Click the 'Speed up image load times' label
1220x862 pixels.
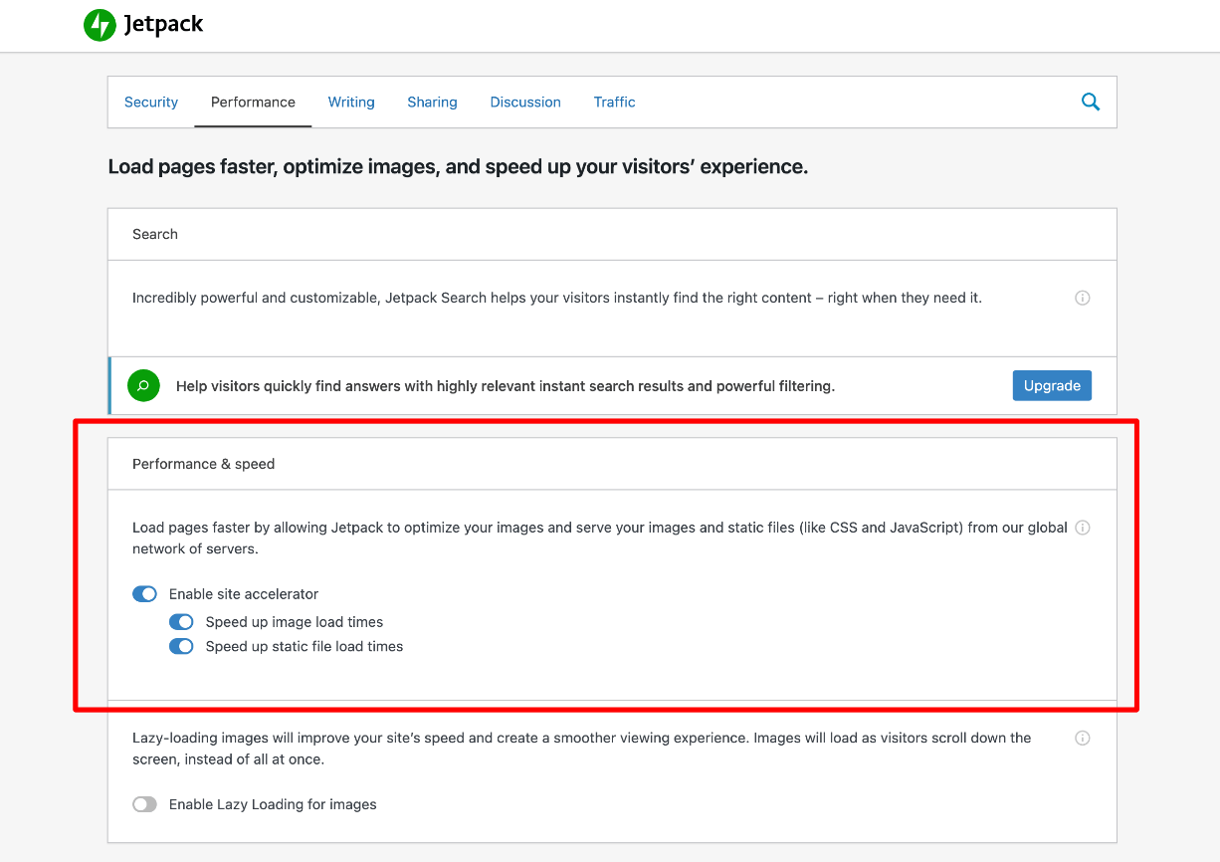point(295,622)
